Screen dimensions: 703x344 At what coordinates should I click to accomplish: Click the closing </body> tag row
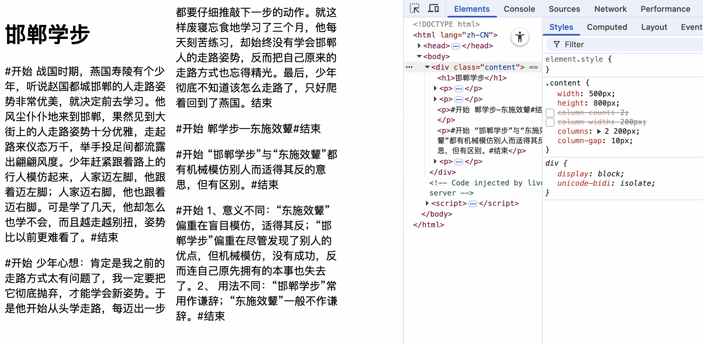pos(437,214)
